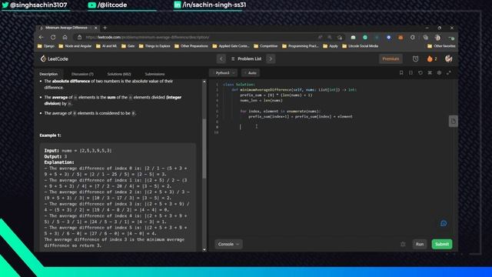Image resolution: width=492 pixels, height=277 pixels.
Task: Open the Apply bookmarks folder
Action: [x=331, y=46]
